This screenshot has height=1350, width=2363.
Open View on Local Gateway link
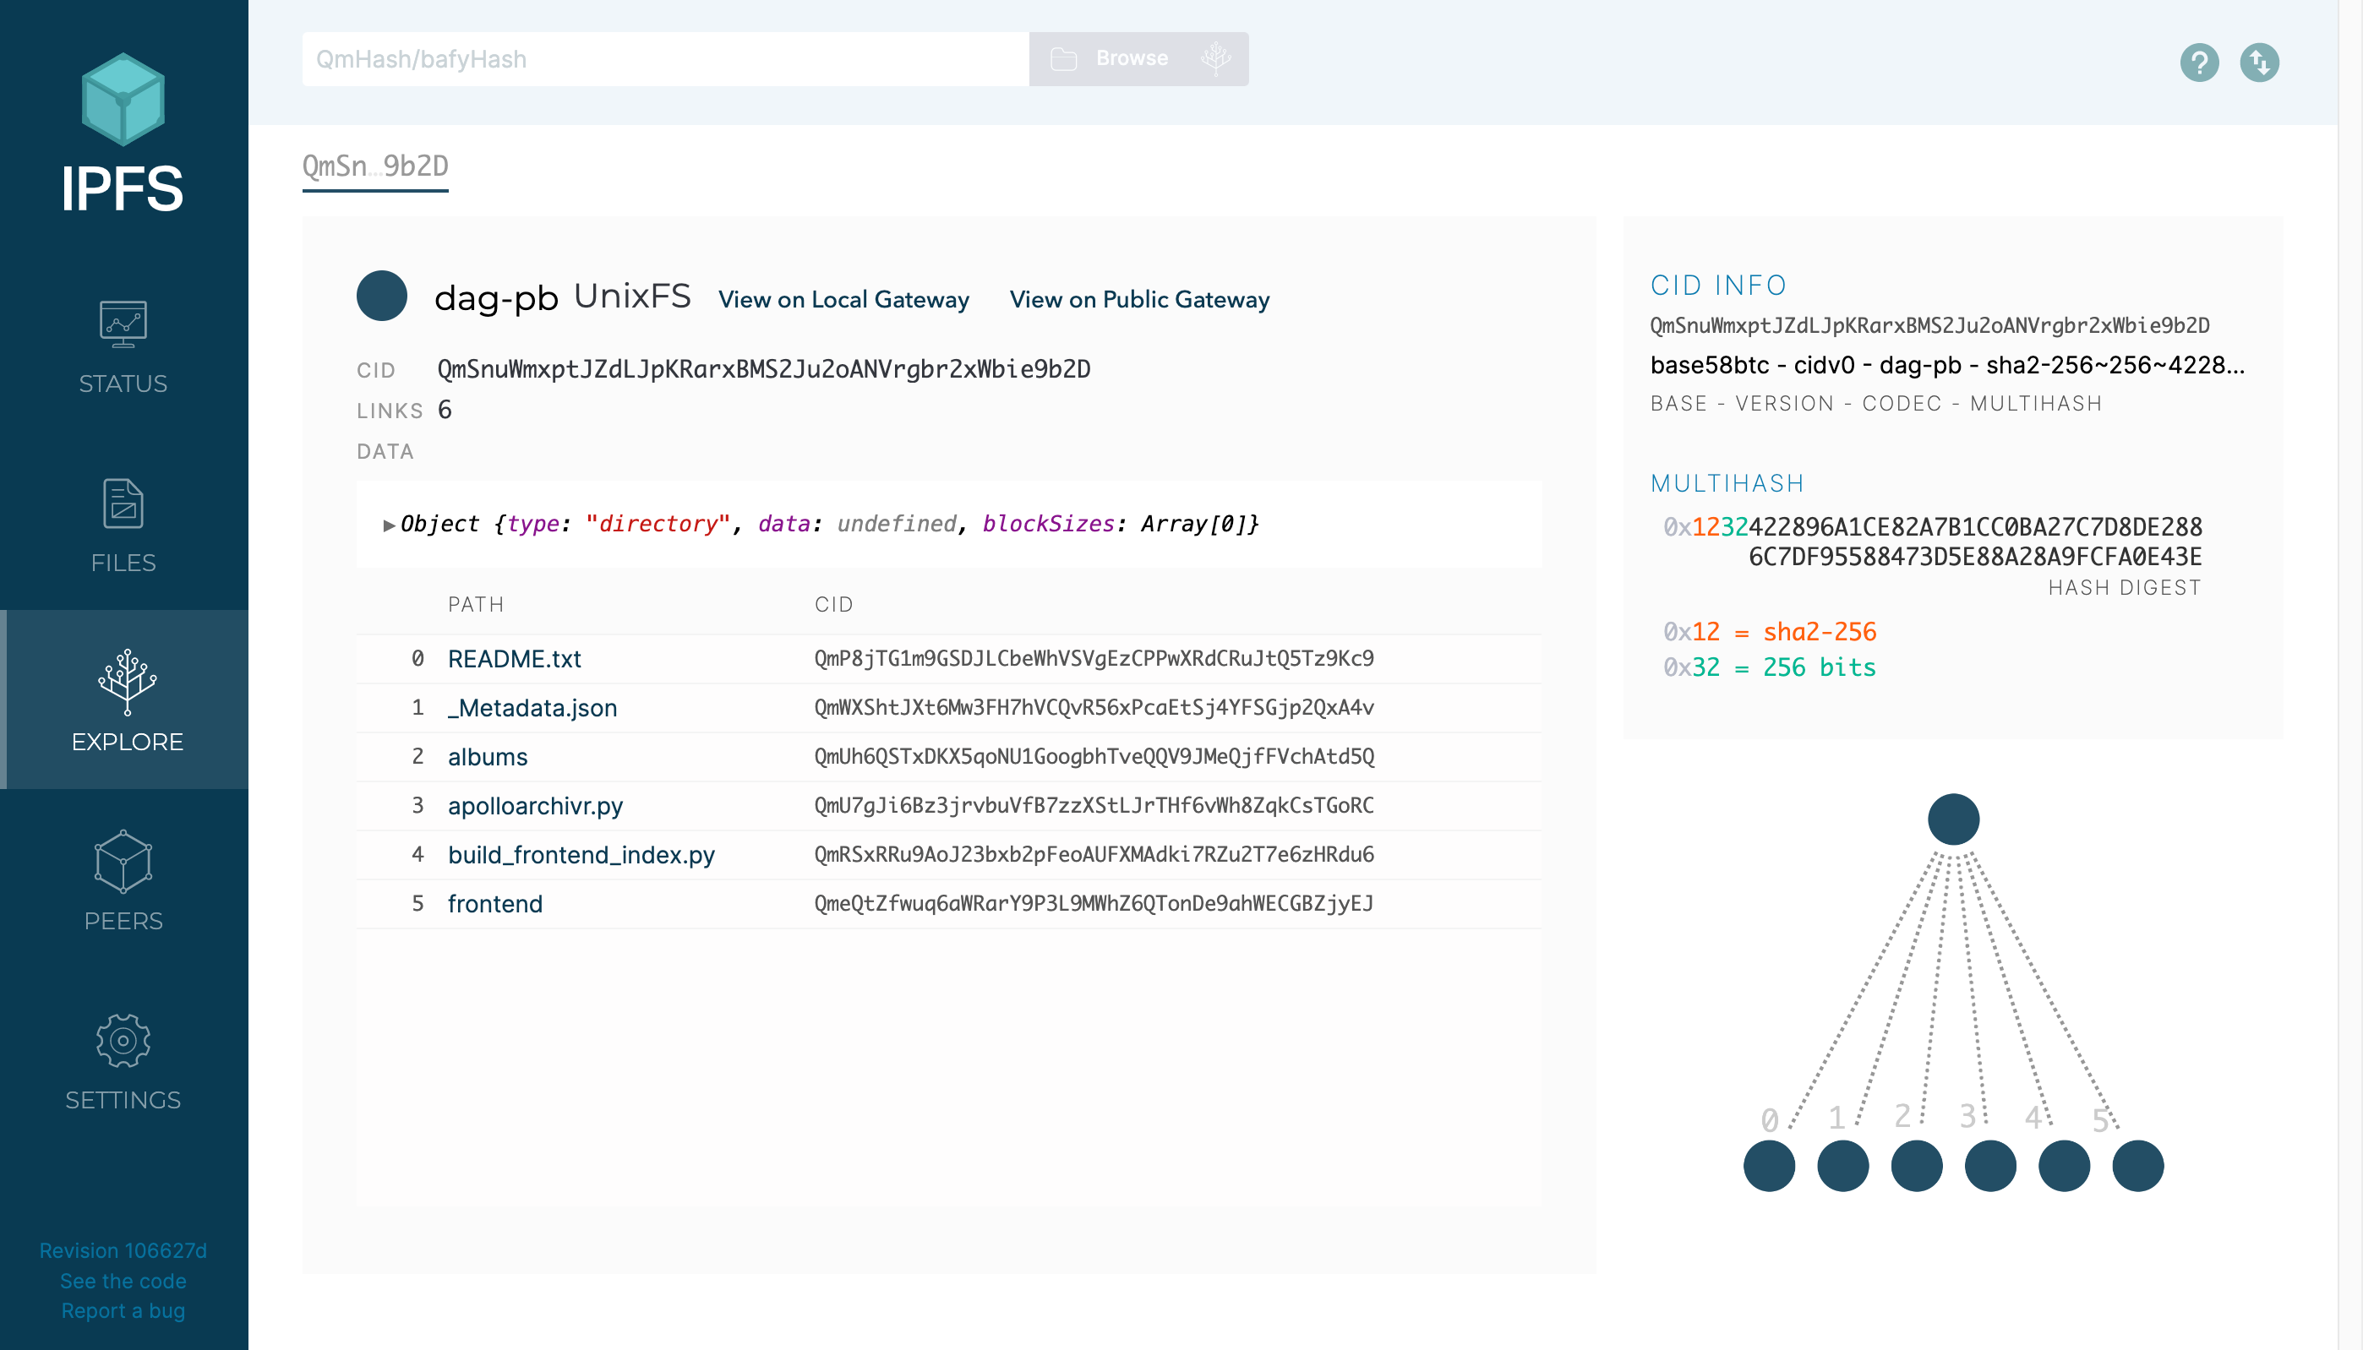pos(843,300)
